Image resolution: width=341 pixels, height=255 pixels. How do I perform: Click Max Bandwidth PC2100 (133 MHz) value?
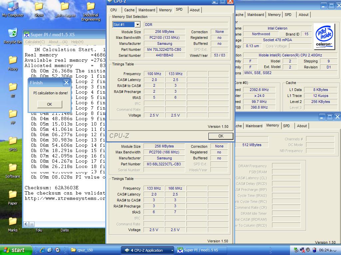(x=165, y=38)
